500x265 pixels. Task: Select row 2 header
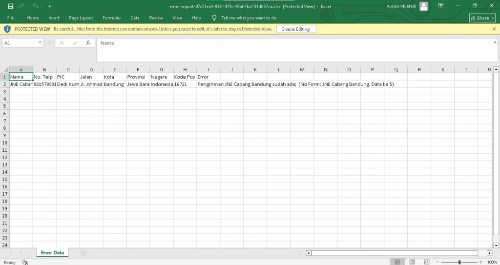pyautogui.click(x=4, y=84)
